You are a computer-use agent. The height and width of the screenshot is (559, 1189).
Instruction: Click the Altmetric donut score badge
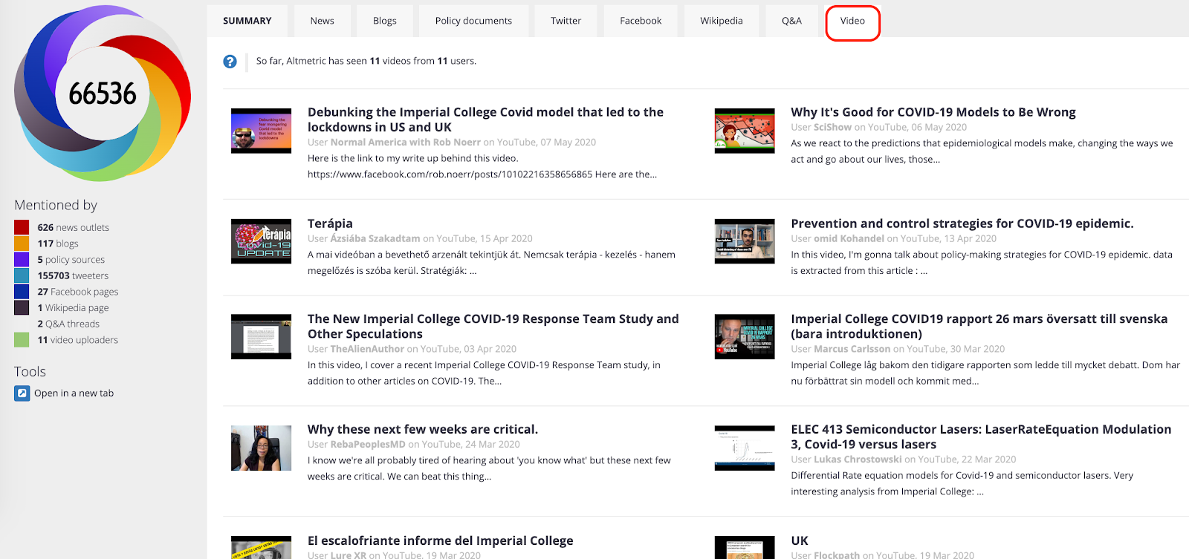(x=103, y=94)
